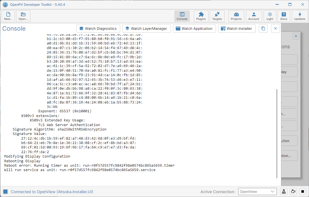Click the stop square button in status bar
This screenshot has width=309, height=197.
pos(303,191)
